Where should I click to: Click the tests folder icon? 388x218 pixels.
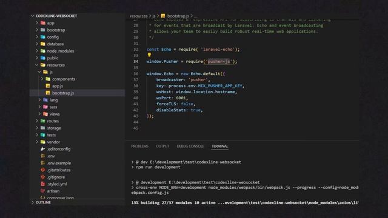(x=43, y=135)
